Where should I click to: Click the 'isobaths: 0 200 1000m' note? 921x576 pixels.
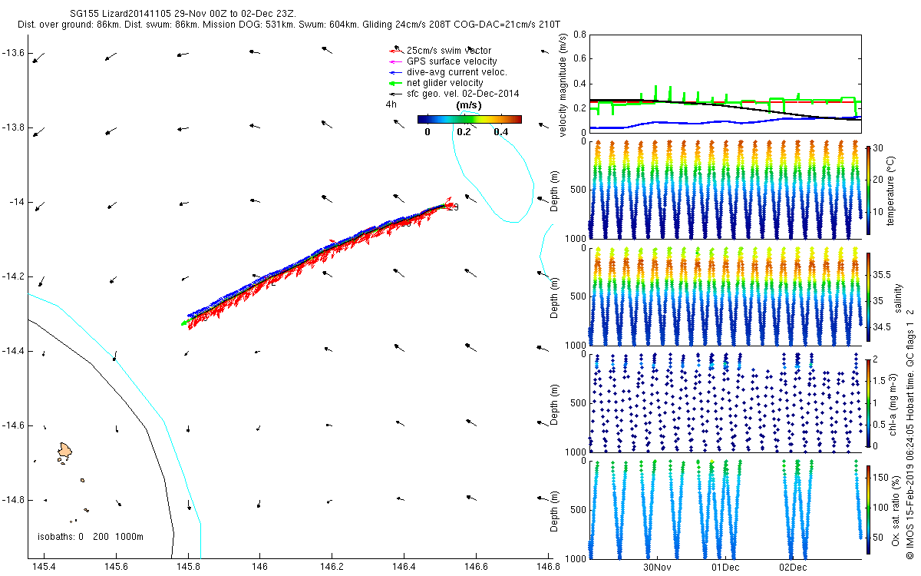point(91,536)
